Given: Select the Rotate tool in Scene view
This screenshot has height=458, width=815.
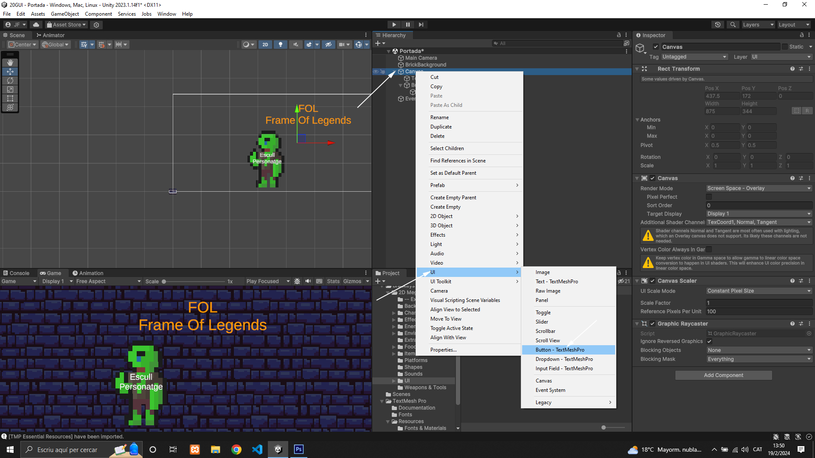Looking at the screenshot, I should (10, 81).
